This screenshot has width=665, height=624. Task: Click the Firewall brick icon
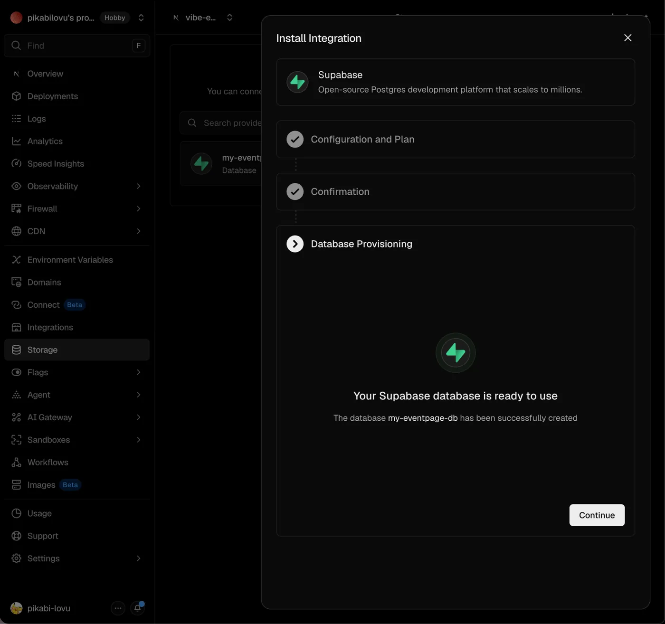click(17, 208)
